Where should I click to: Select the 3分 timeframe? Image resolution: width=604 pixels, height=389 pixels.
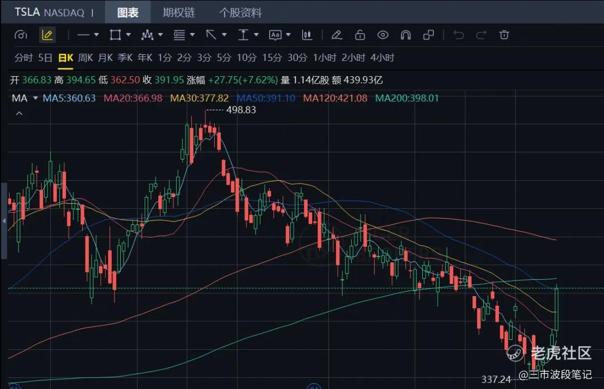[x=204, y=58]
